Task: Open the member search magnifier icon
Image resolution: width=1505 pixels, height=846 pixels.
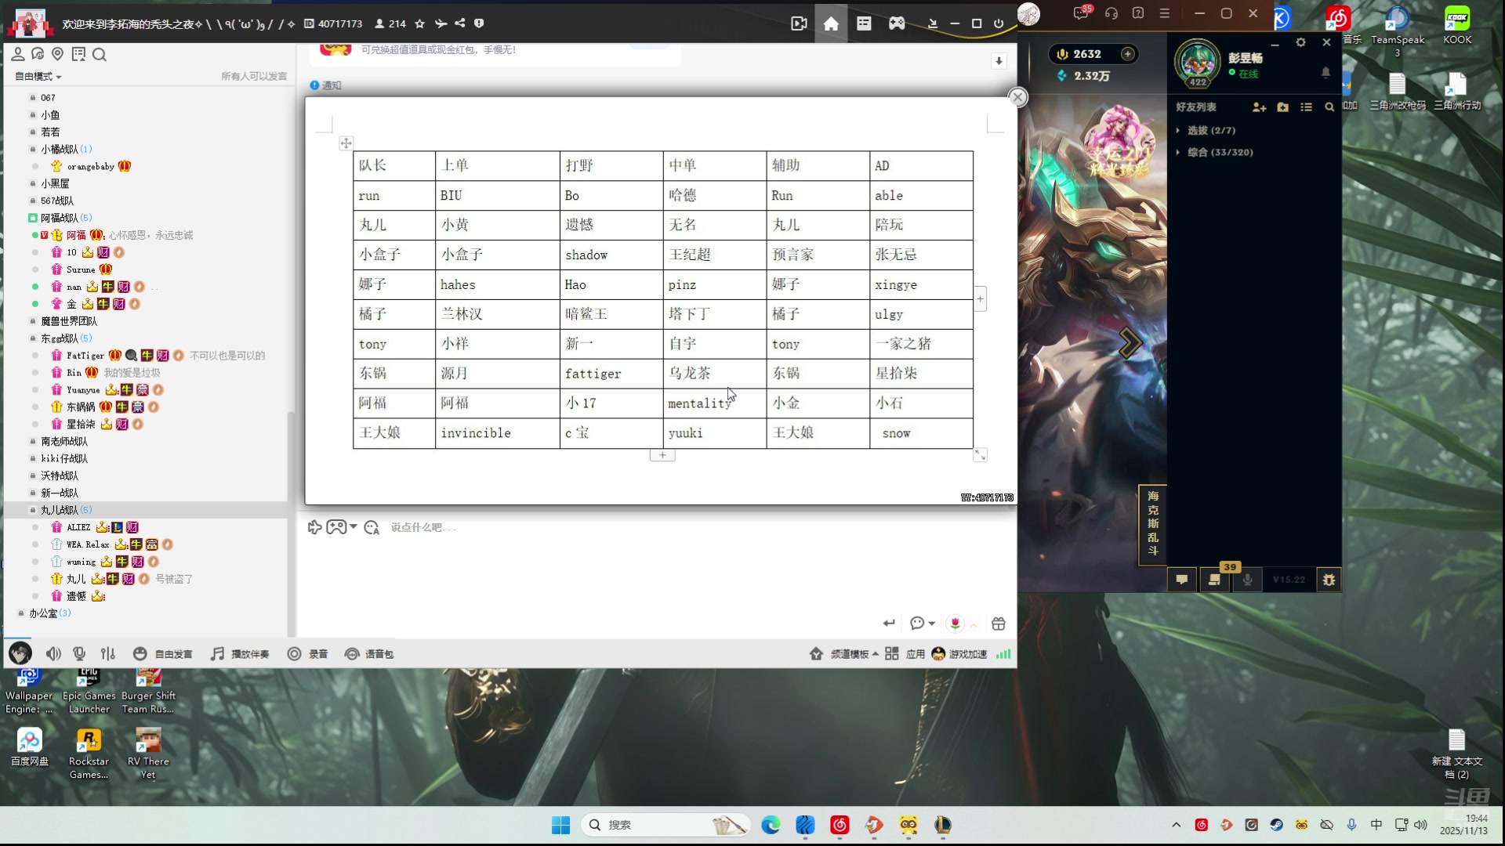Action: pyautogui.click(x=100, y=55)
